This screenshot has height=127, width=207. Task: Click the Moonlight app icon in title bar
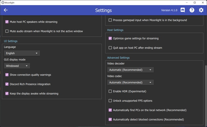point(3,2)
